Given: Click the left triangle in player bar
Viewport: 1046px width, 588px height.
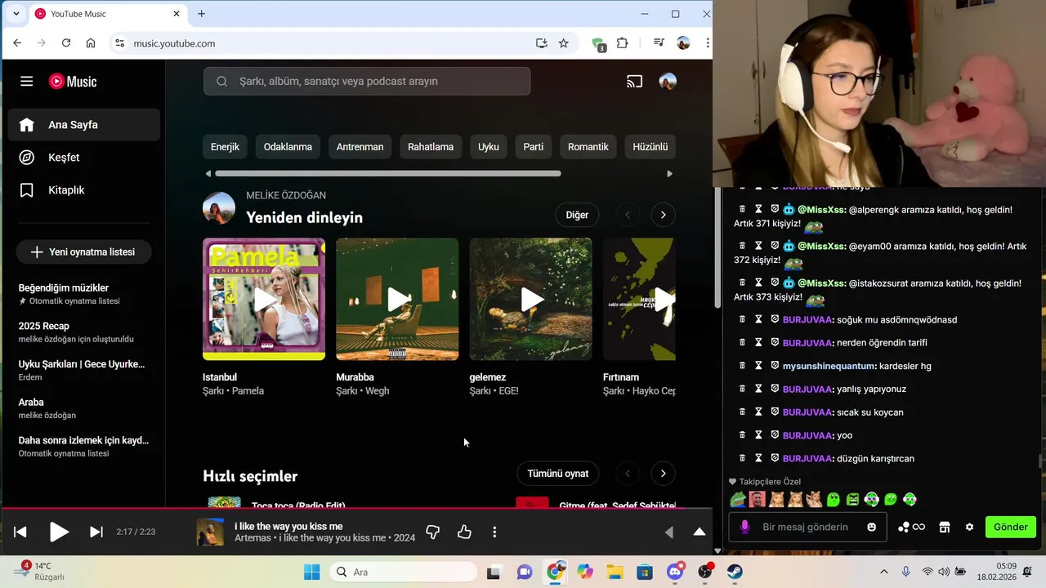Looking at the screenshot, I should (668, 532).
